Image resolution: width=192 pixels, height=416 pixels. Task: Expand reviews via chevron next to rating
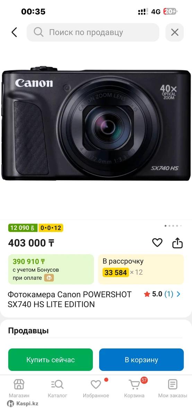coord(178,294)
